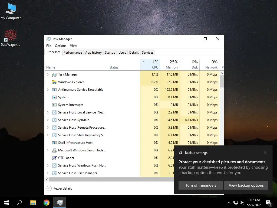
Task: Click the Task Manager process icon in list
Action: (x=54, y=75)
